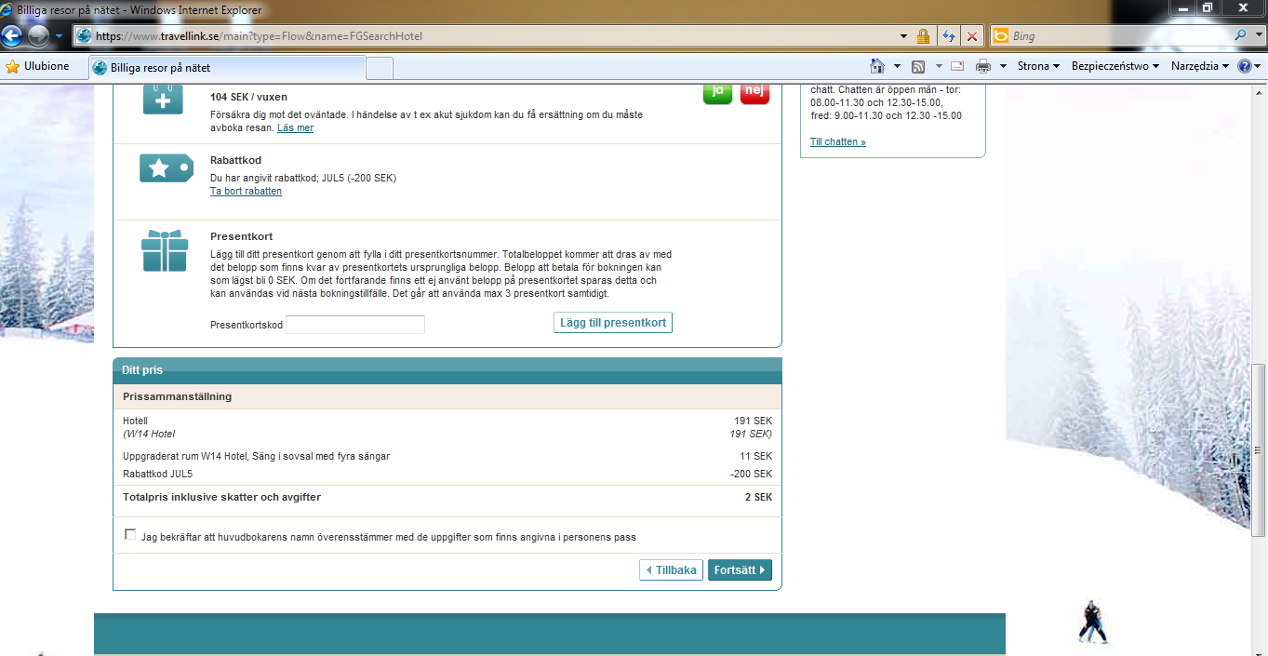Select green 'ja' for cancellation insurance
Image resolution: width=1268 pixels, height=656 pixels.
tap(717, 92)
